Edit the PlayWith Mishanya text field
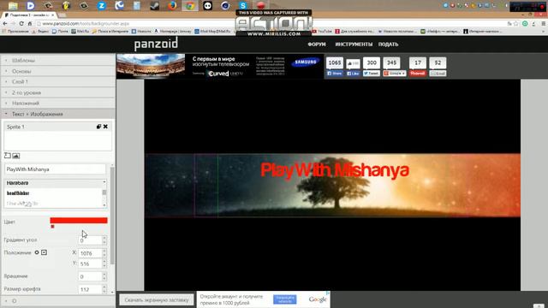Screen dimensions: 548x308 tap(55, 169)
